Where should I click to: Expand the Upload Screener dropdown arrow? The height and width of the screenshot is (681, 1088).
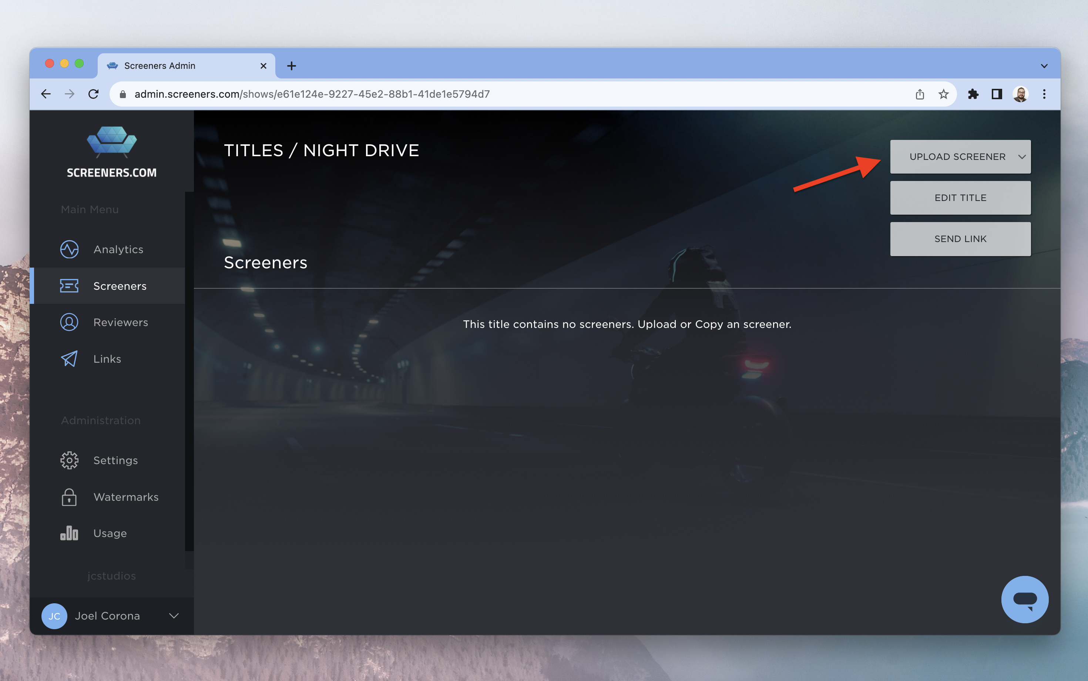[1022, 157]
